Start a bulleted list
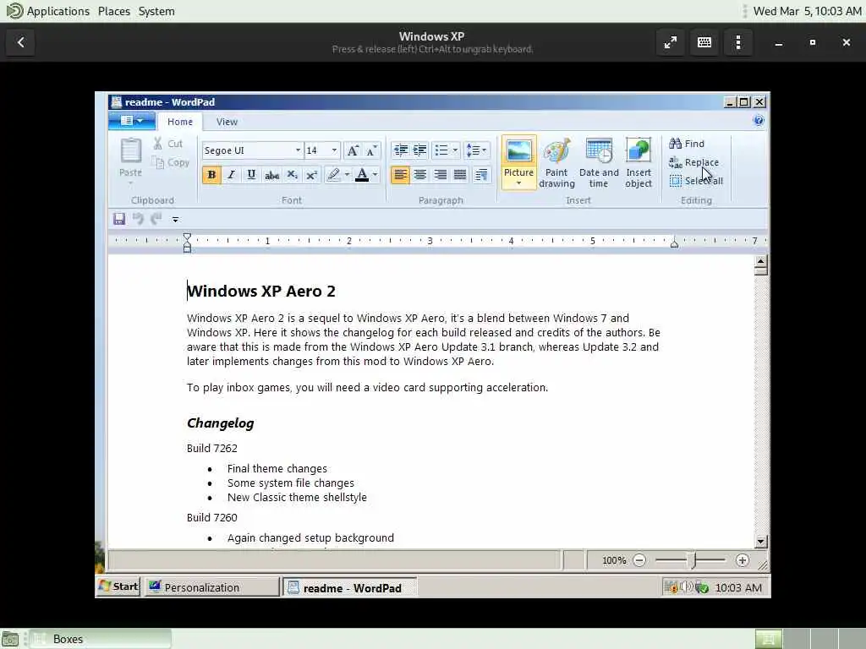 [x=441, y=150]
